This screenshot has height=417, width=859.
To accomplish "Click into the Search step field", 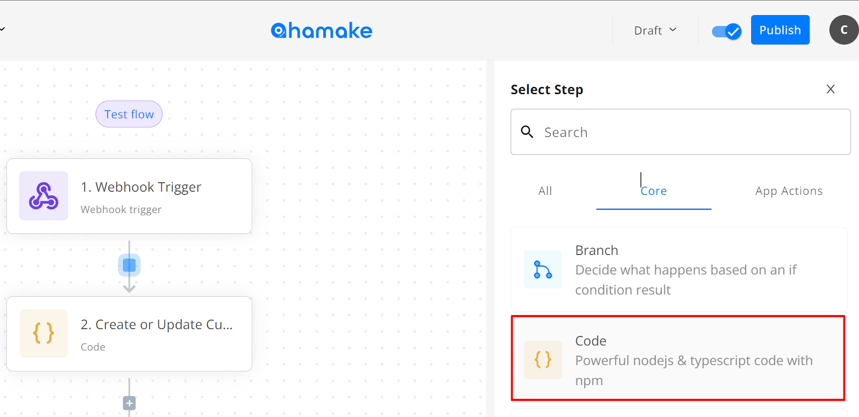I will (x=681, y=132).
